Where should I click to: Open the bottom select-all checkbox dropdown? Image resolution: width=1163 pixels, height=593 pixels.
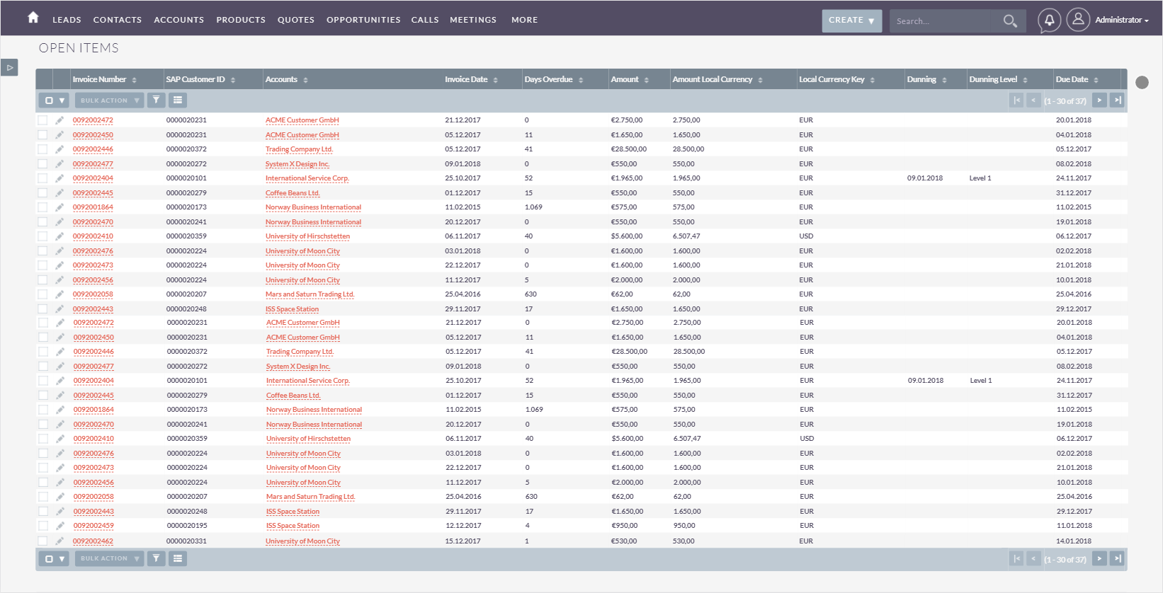click(54, 558)
